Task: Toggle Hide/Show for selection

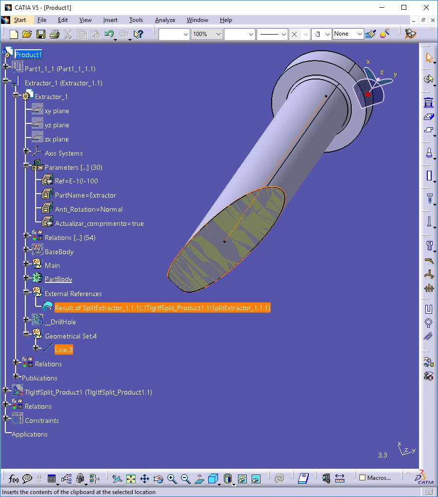Action: 242,478
